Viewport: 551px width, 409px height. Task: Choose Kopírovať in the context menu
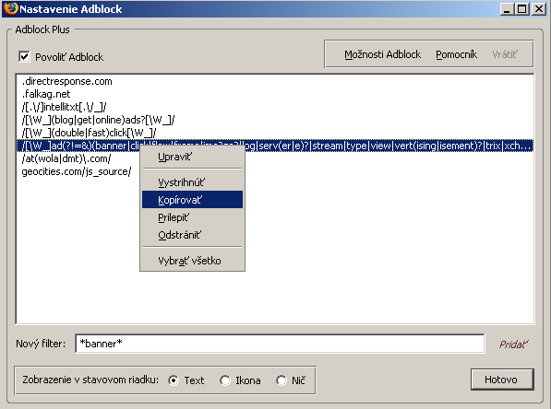point(192,200)
